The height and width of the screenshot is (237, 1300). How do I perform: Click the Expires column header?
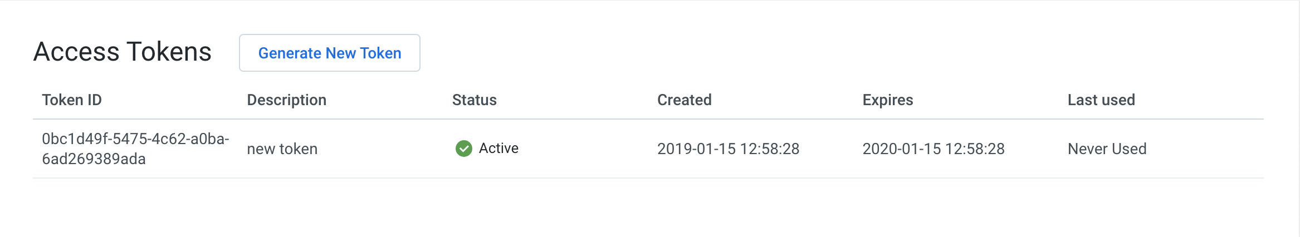click(888, 100)
